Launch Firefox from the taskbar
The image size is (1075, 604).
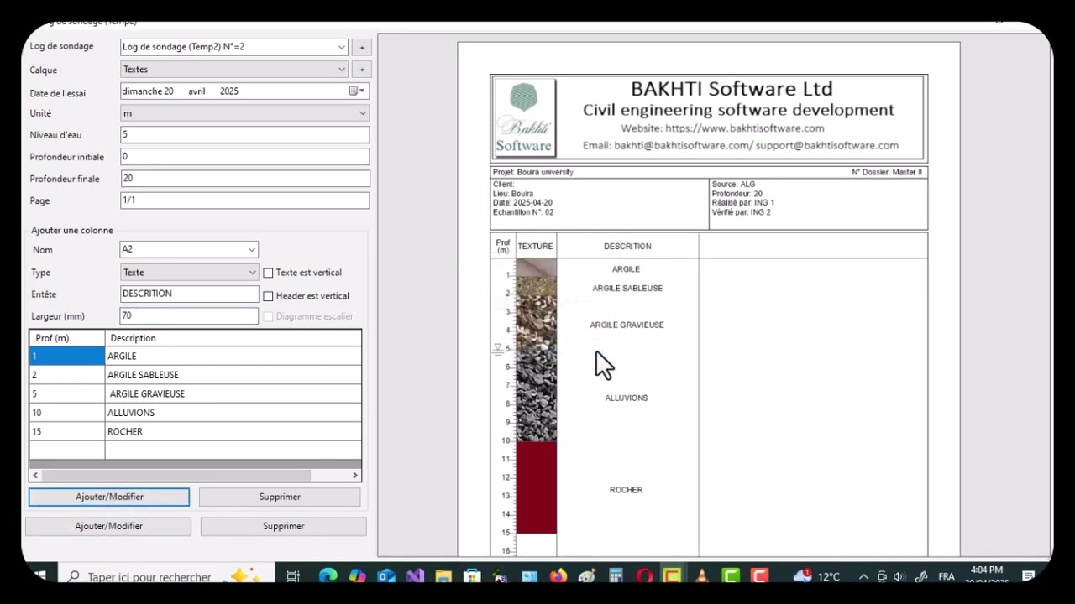point(558,576)
